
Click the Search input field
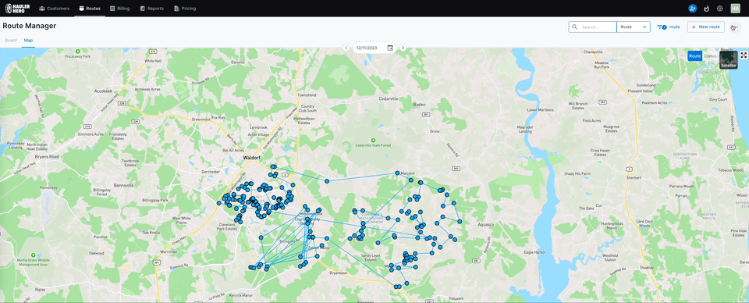tap(597, 27)
